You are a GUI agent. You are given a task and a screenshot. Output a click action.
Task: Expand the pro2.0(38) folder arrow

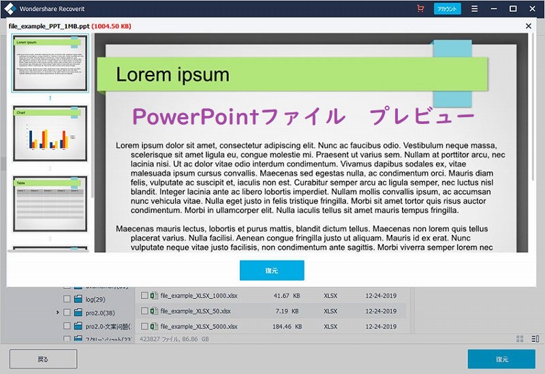point(58,313)
